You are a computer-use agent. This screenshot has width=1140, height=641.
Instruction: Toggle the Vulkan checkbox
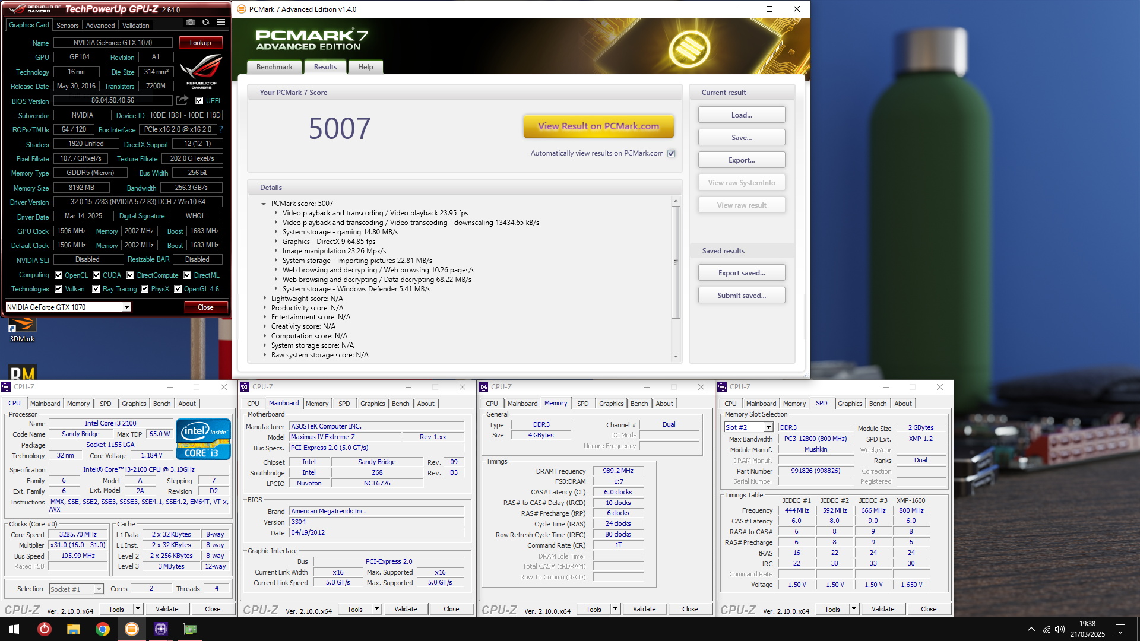coord(59,289)
